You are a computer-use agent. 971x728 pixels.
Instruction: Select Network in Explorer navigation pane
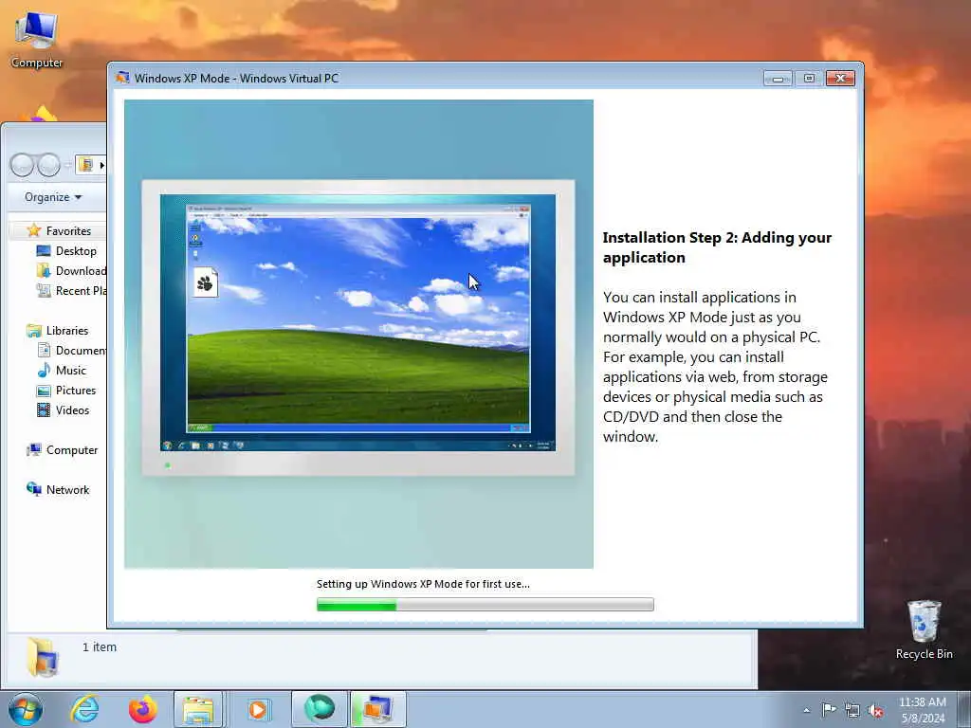tap(58, 490)
